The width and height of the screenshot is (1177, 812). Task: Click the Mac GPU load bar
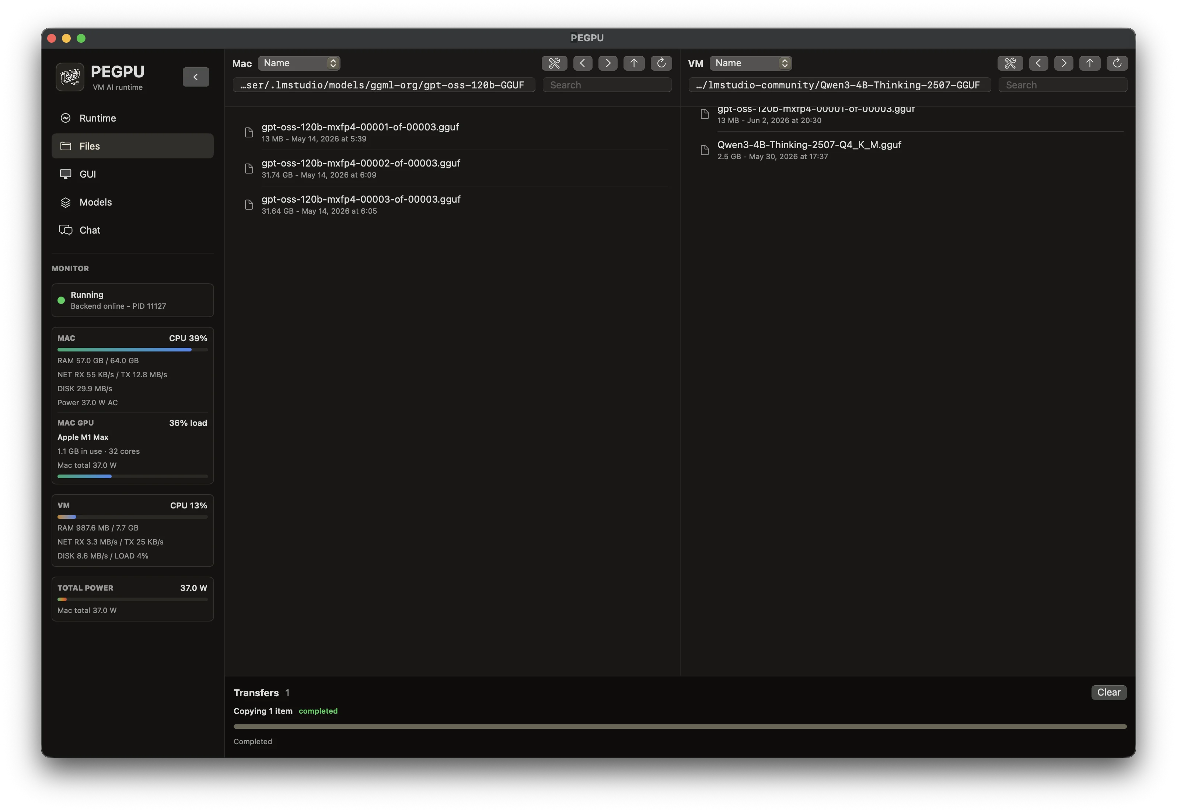(x=132, y=476)
